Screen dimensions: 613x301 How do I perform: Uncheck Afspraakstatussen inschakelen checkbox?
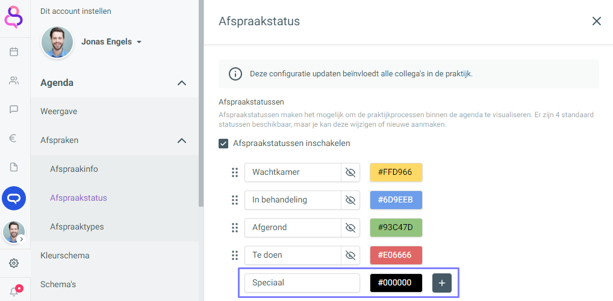click(x=223, y=144)
